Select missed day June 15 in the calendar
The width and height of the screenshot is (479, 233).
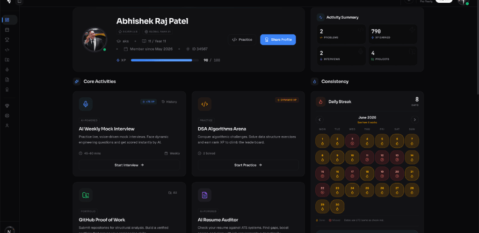point(323,174)
